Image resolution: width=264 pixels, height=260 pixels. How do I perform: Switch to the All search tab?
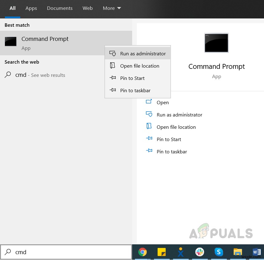(13, 8)
